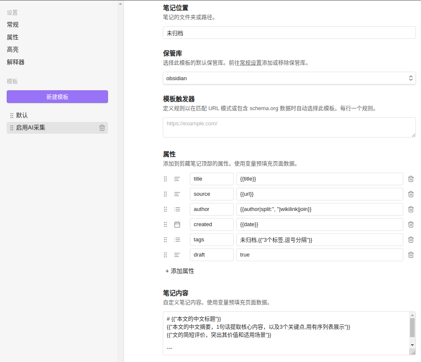Remove the source property row
The width and height of the screenshot is (421, 362).
coord(411,194)
